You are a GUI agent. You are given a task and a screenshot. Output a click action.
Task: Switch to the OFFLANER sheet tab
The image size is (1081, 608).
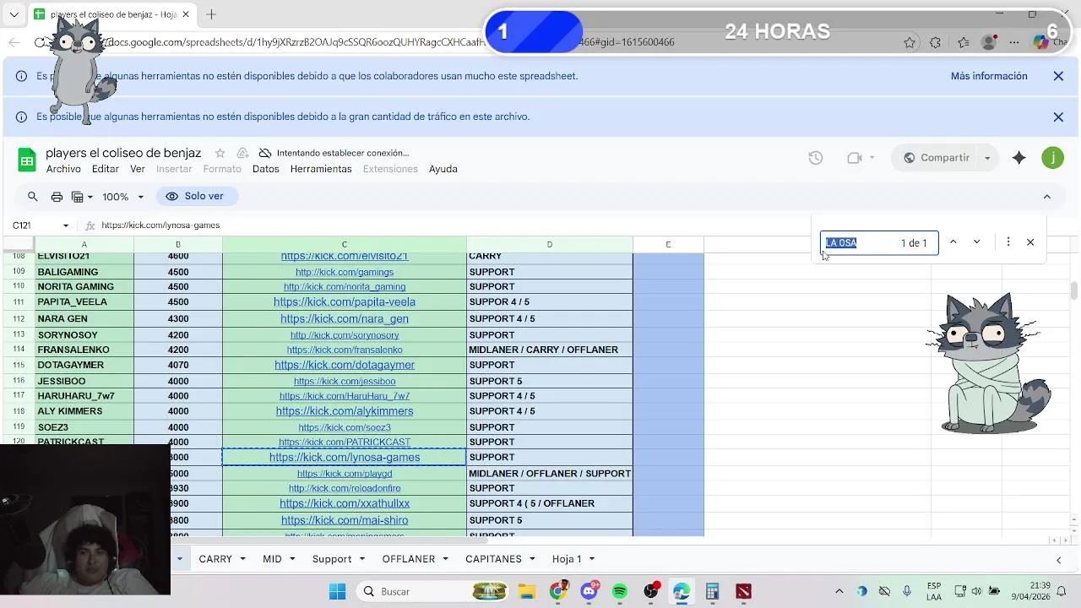(x=408, y=559)
